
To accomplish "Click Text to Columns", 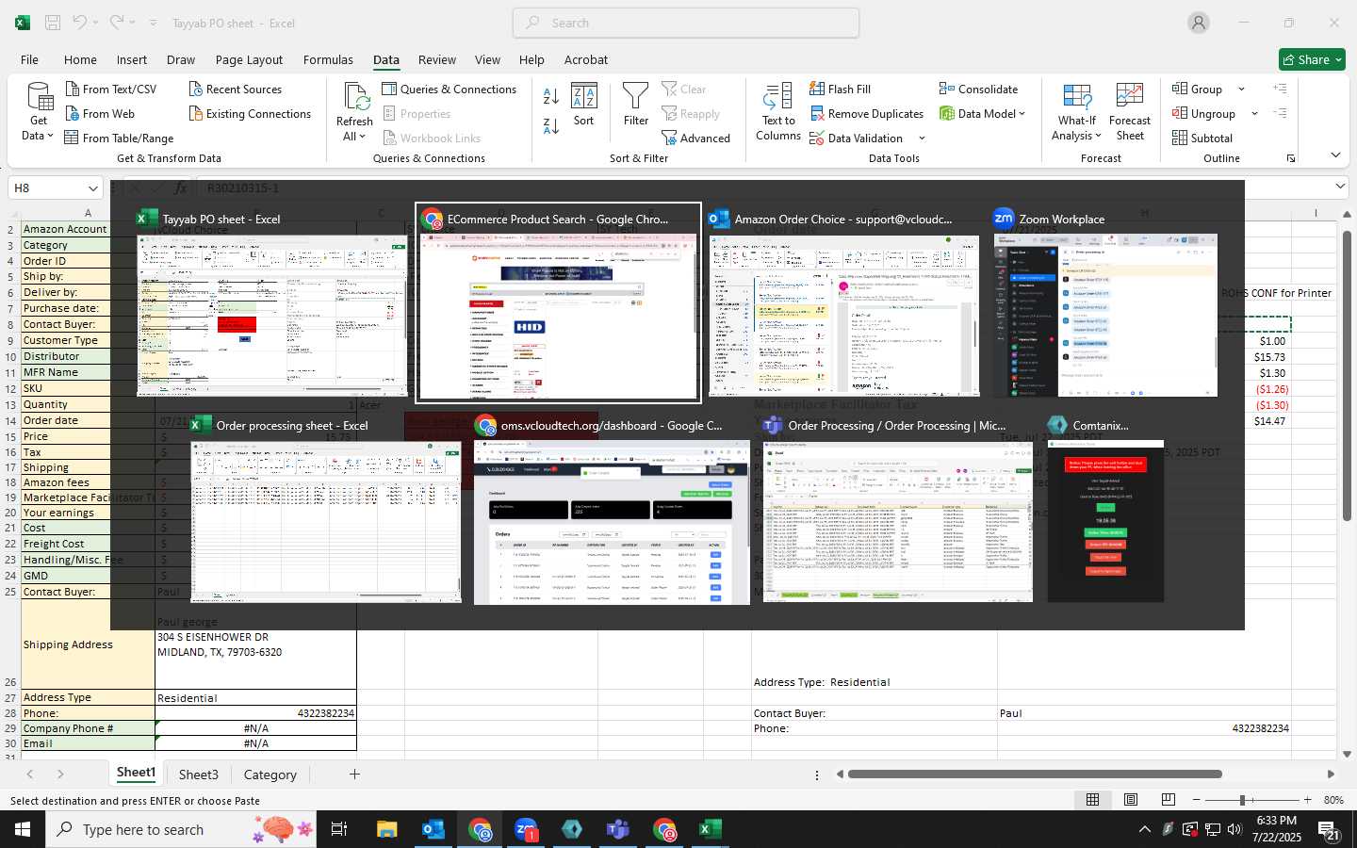I will coord(778,112).
